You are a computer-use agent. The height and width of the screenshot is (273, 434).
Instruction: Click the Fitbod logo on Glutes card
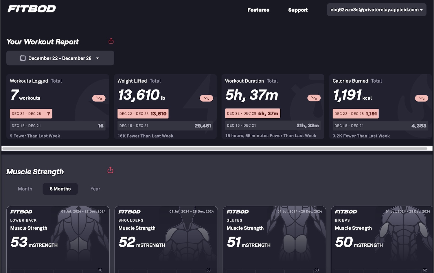pyautogui.click(x=238, y=212)
